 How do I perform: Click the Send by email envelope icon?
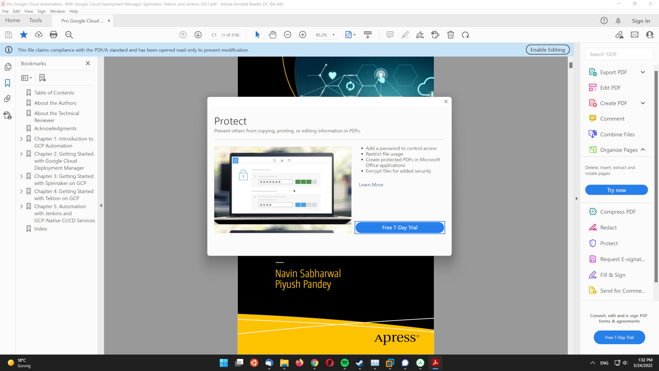tap(635, 35)
